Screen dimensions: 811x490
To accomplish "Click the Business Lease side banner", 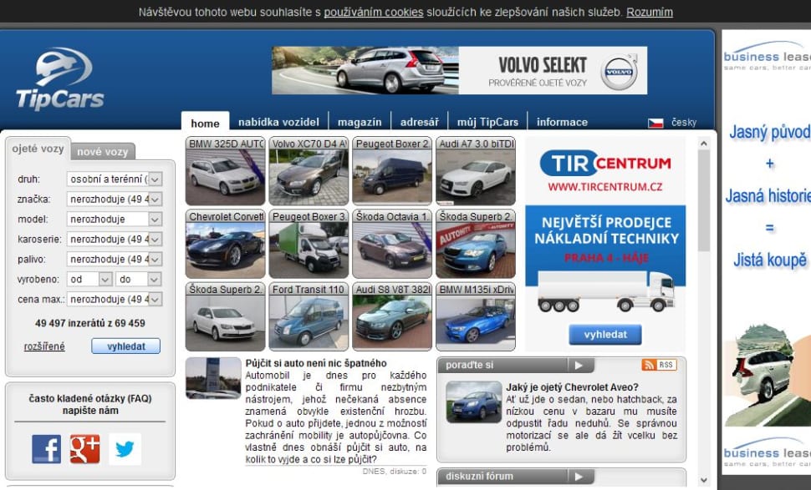I will click(767, 253).
